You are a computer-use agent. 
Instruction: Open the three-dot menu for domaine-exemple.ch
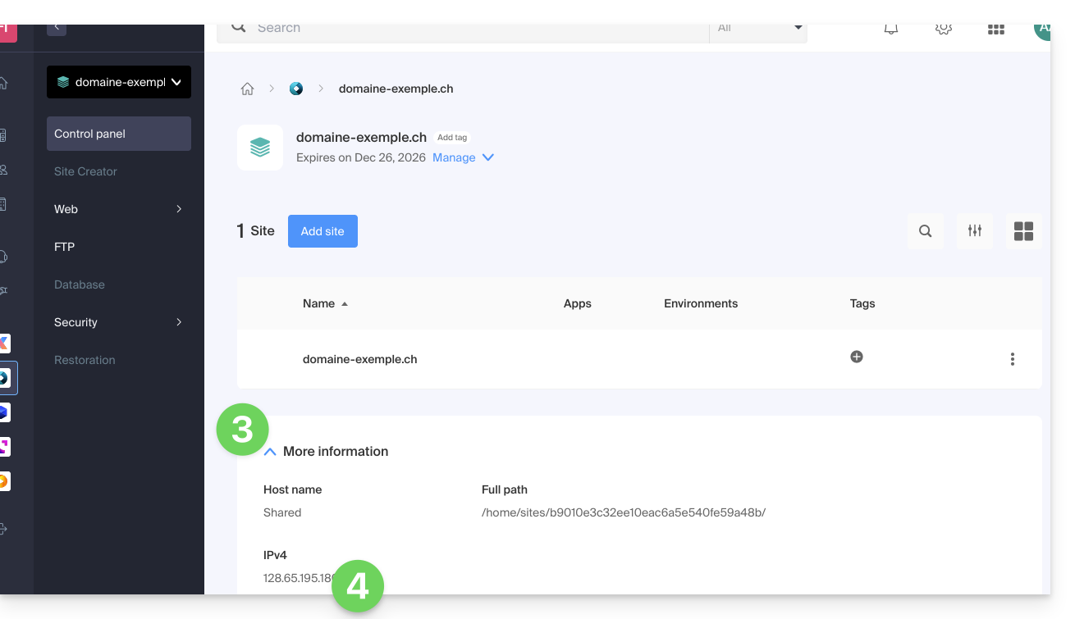click(x=1012, y=359)
